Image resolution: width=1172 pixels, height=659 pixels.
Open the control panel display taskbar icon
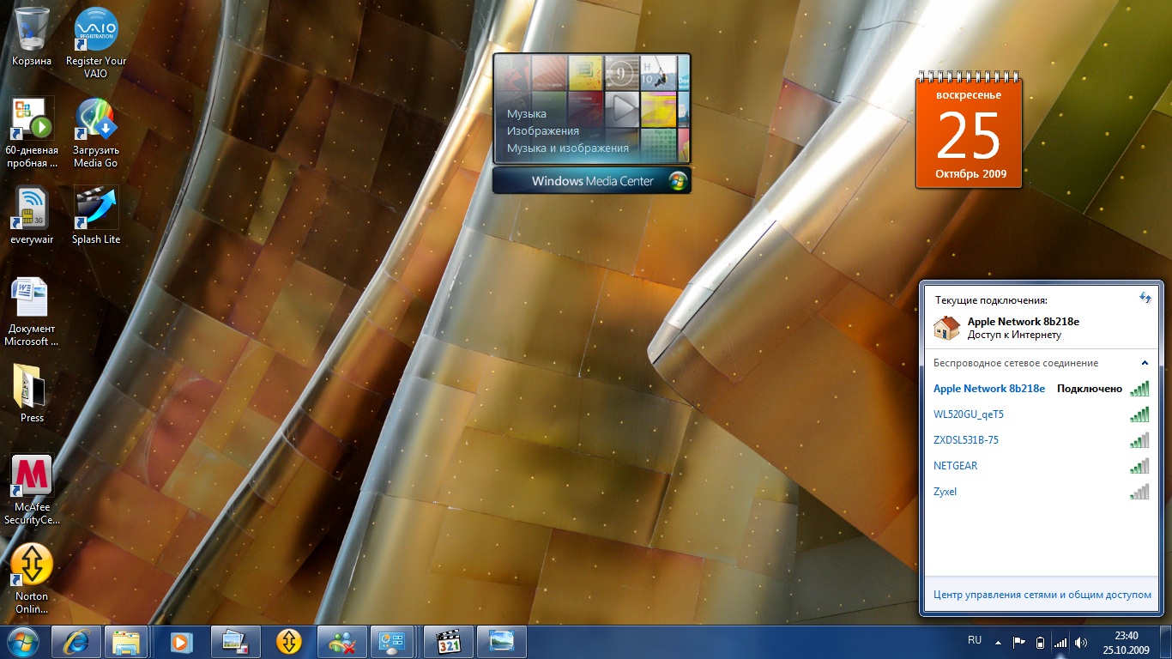click(393, 641)
